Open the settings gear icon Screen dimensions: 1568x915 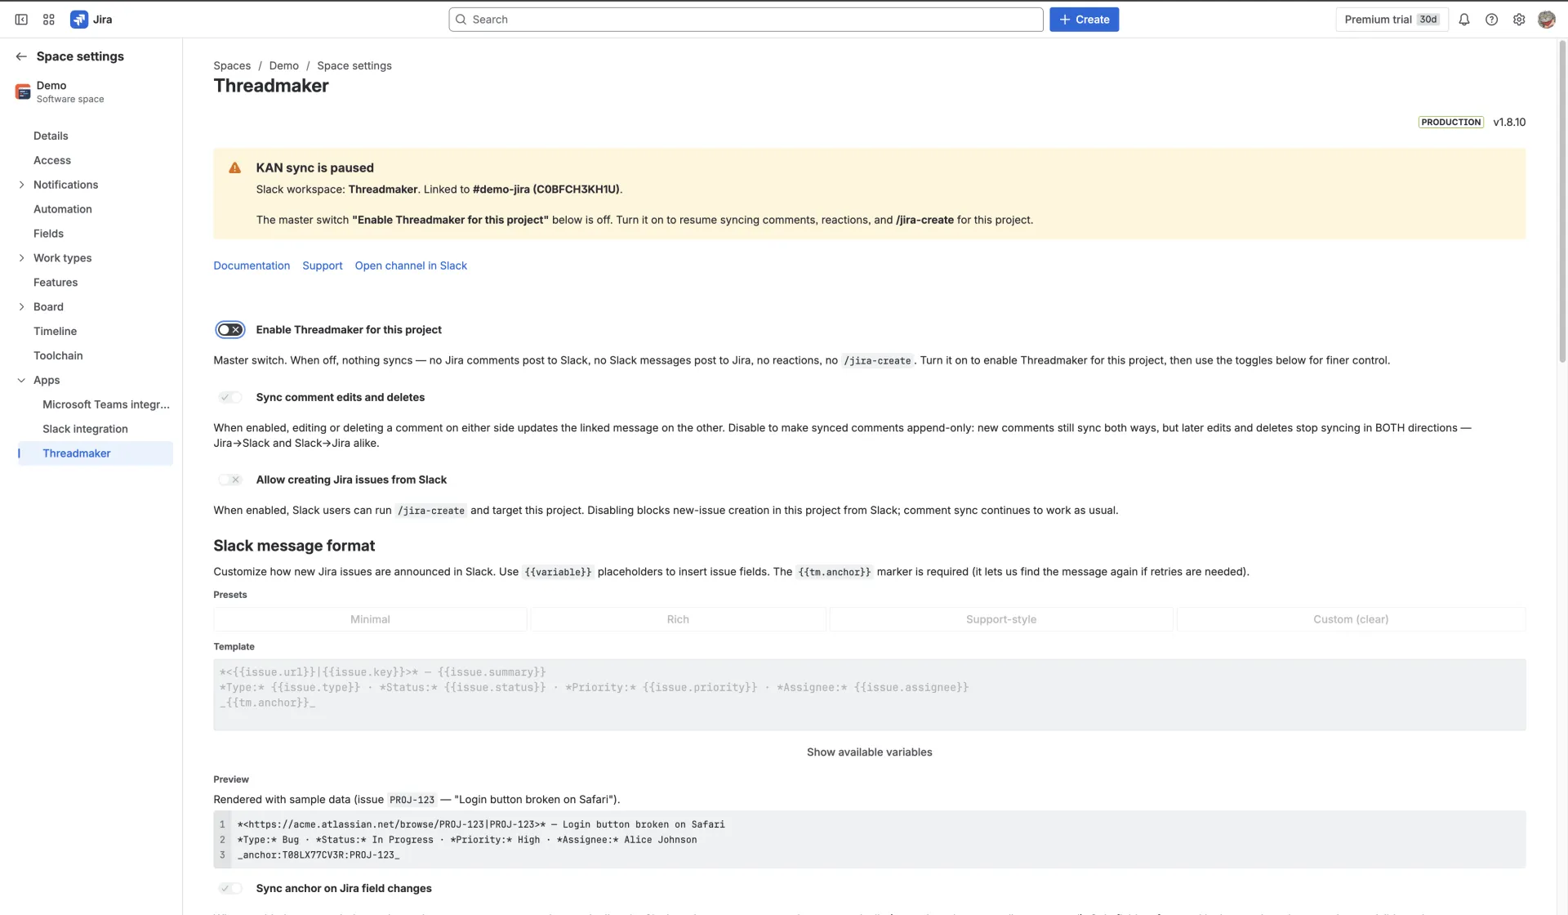1519,20
